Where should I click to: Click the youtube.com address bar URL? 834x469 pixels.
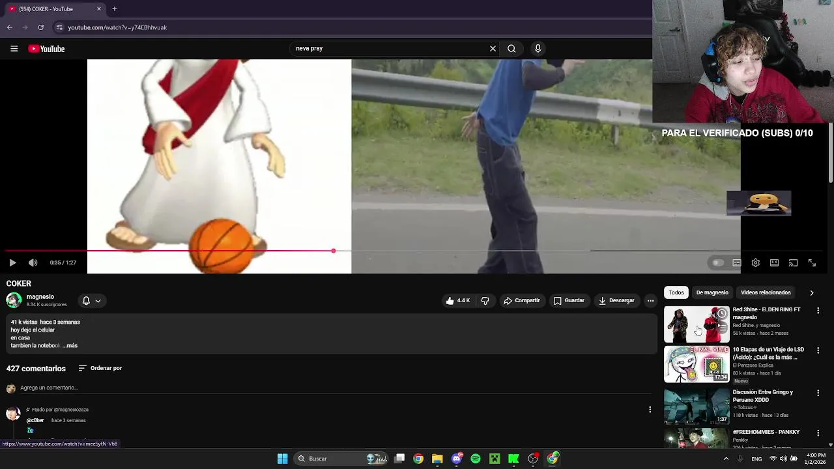[117, 27]
